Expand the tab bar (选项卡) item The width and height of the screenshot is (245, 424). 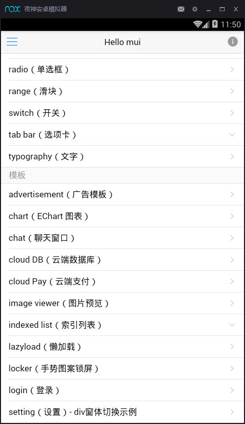coord(123,135)
